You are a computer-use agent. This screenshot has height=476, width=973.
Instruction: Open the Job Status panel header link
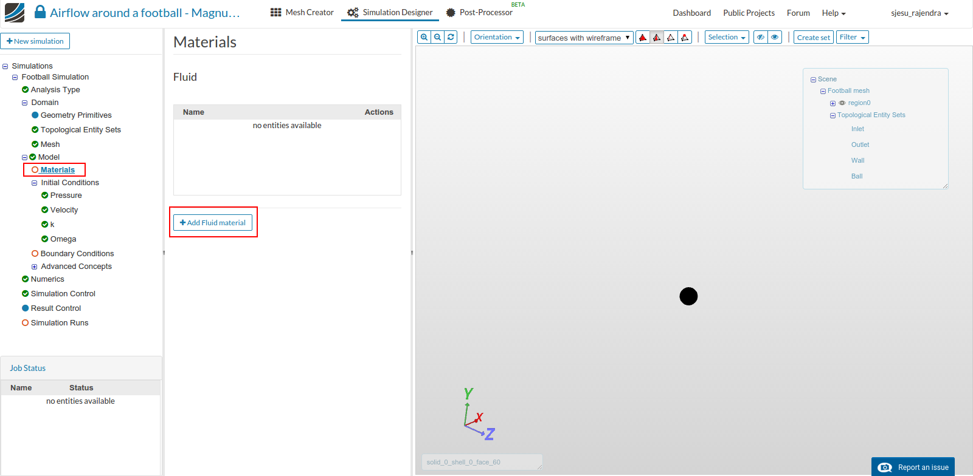pyautogui.click(x=27, y=368)
